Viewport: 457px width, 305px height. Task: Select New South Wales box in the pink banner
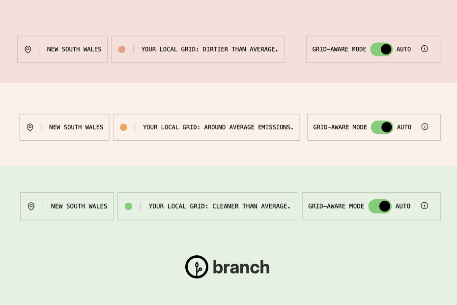pyautogui.click(x=62, y=49)
